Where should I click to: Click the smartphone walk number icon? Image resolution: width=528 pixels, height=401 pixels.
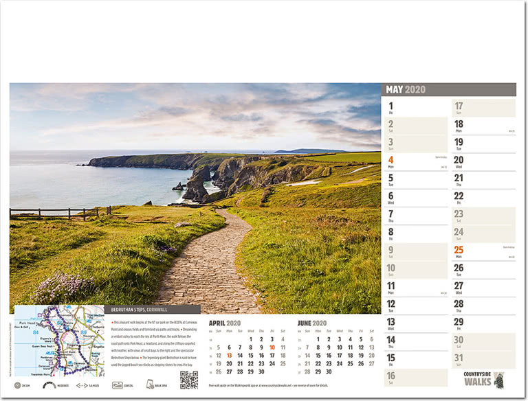tap(150, 385)
